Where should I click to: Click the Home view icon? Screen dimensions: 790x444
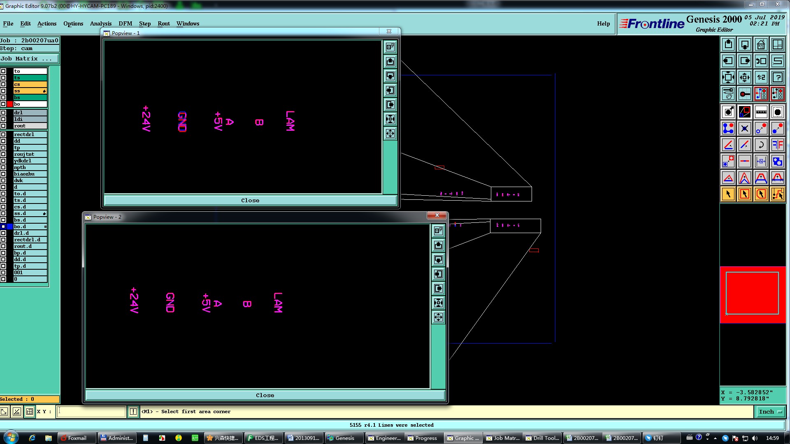tap(761, 44)
